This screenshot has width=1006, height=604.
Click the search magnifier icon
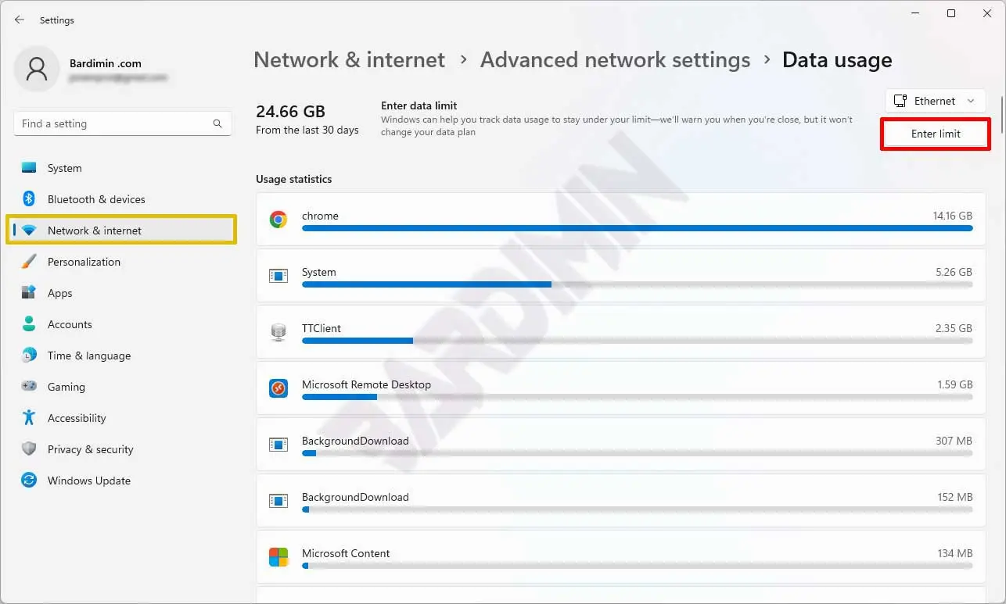(x=217, y=123)
